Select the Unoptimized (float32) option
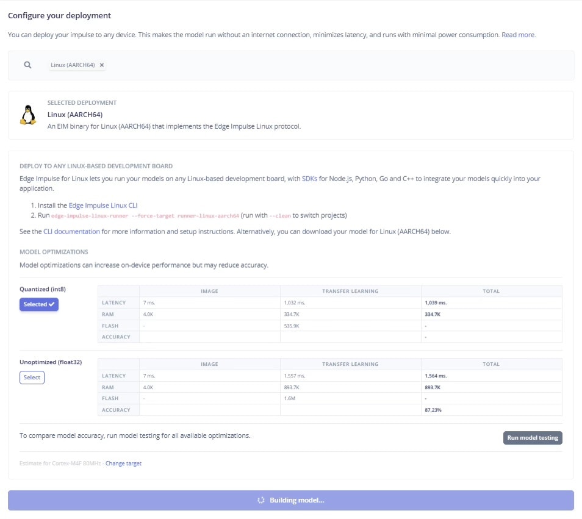 pos(32,378)
